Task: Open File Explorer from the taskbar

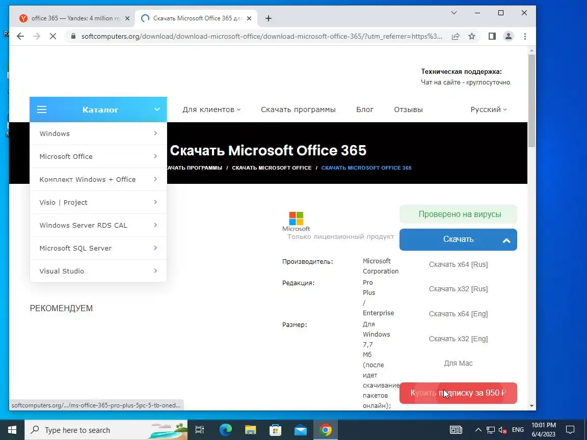Action: click(250, 430)
